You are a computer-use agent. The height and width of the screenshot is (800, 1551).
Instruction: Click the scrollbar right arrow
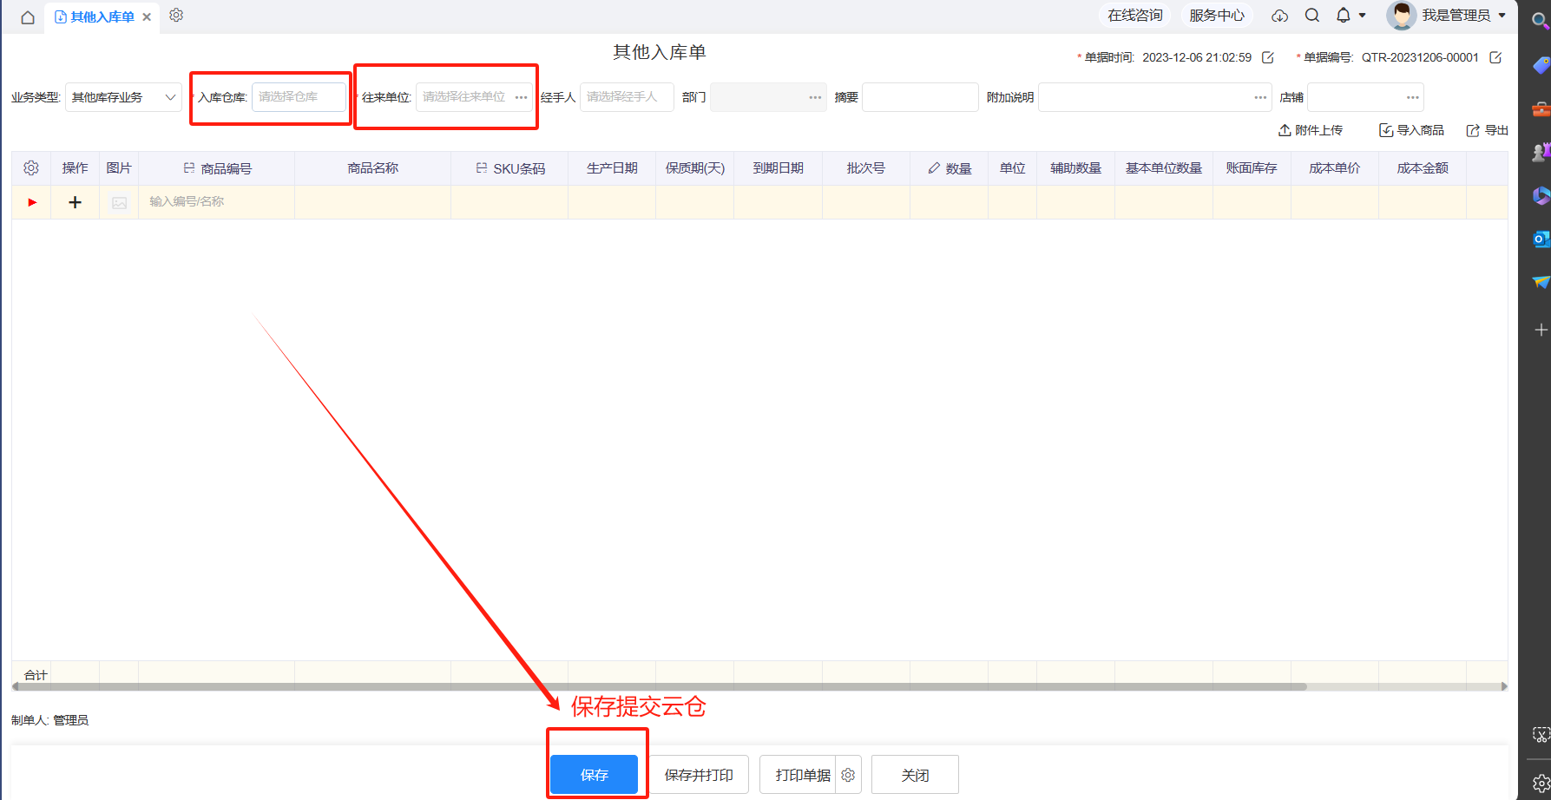pos(1504,686)
